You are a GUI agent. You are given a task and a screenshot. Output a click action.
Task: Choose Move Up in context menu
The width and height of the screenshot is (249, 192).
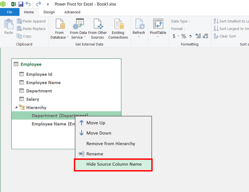point(114,123)
